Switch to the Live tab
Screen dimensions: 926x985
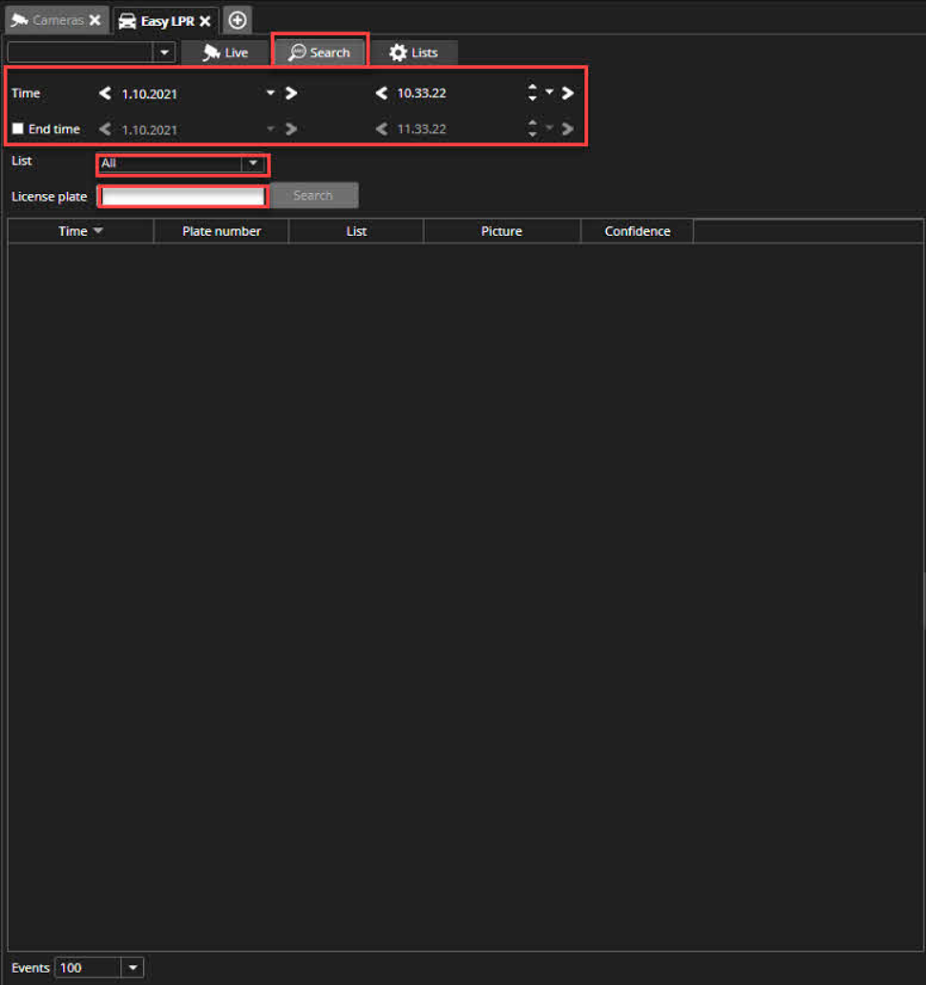tap(225, 54)
